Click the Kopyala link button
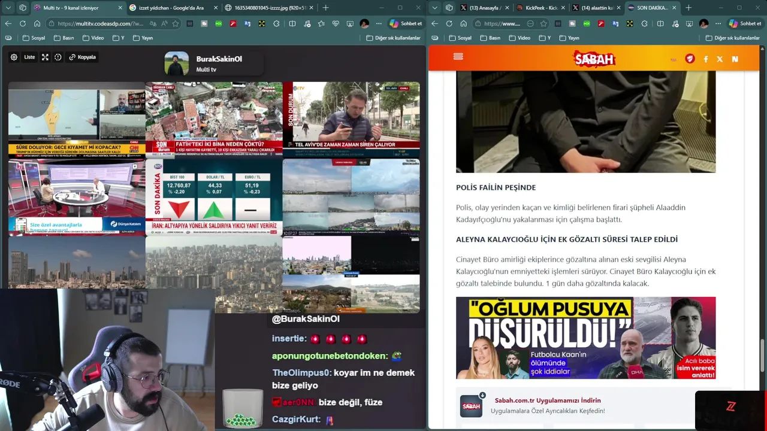Screen dimensions: 767x431 pyautogui.click(x=83, y=57)
